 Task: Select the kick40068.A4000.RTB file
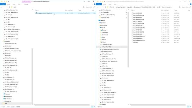139,40
